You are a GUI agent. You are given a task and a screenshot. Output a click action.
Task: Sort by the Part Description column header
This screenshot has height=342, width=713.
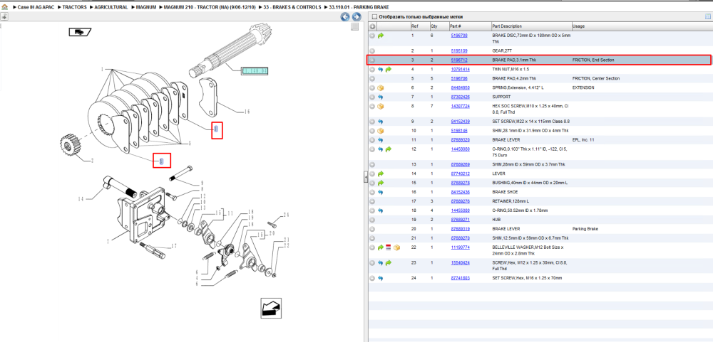tap(531, 26)
